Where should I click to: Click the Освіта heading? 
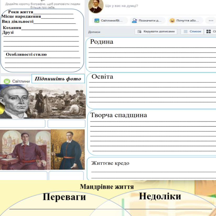tap(102, 77)
